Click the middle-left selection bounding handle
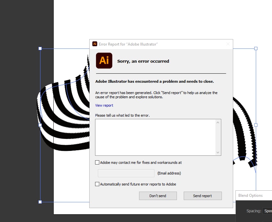The width and height of the screenshot is (272, 222). coord(40,125)
